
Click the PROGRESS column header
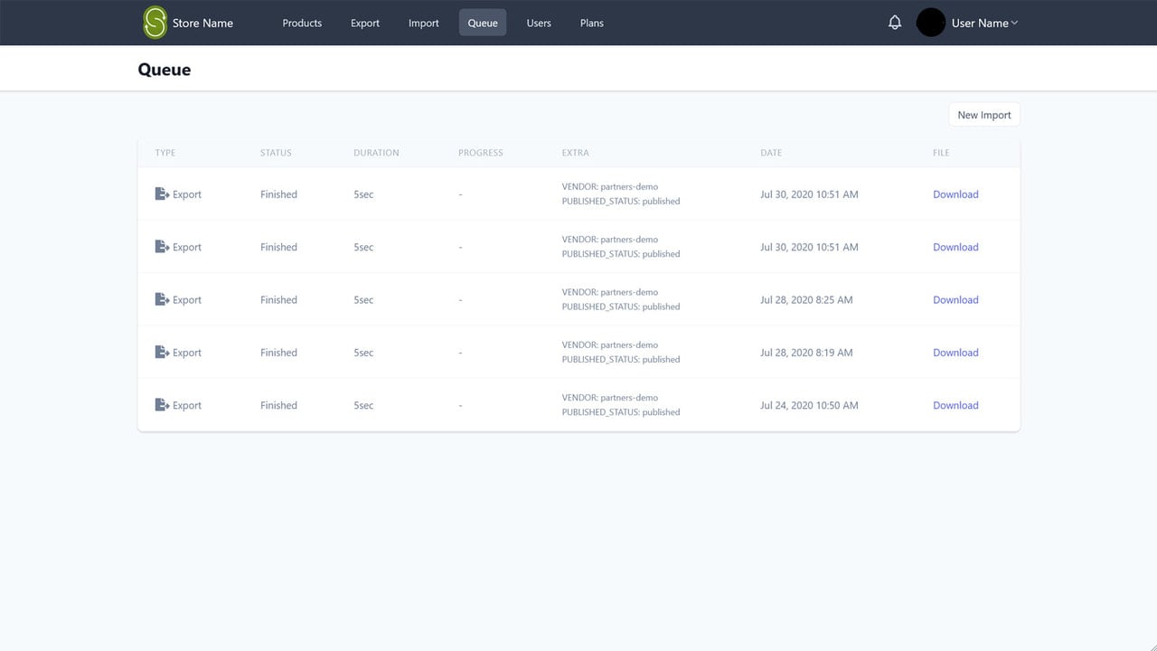[x=481, y=153]
